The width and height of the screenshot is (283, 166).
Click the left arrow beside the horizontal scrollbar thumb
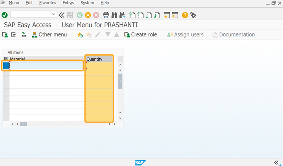click(x=12, y=124)
